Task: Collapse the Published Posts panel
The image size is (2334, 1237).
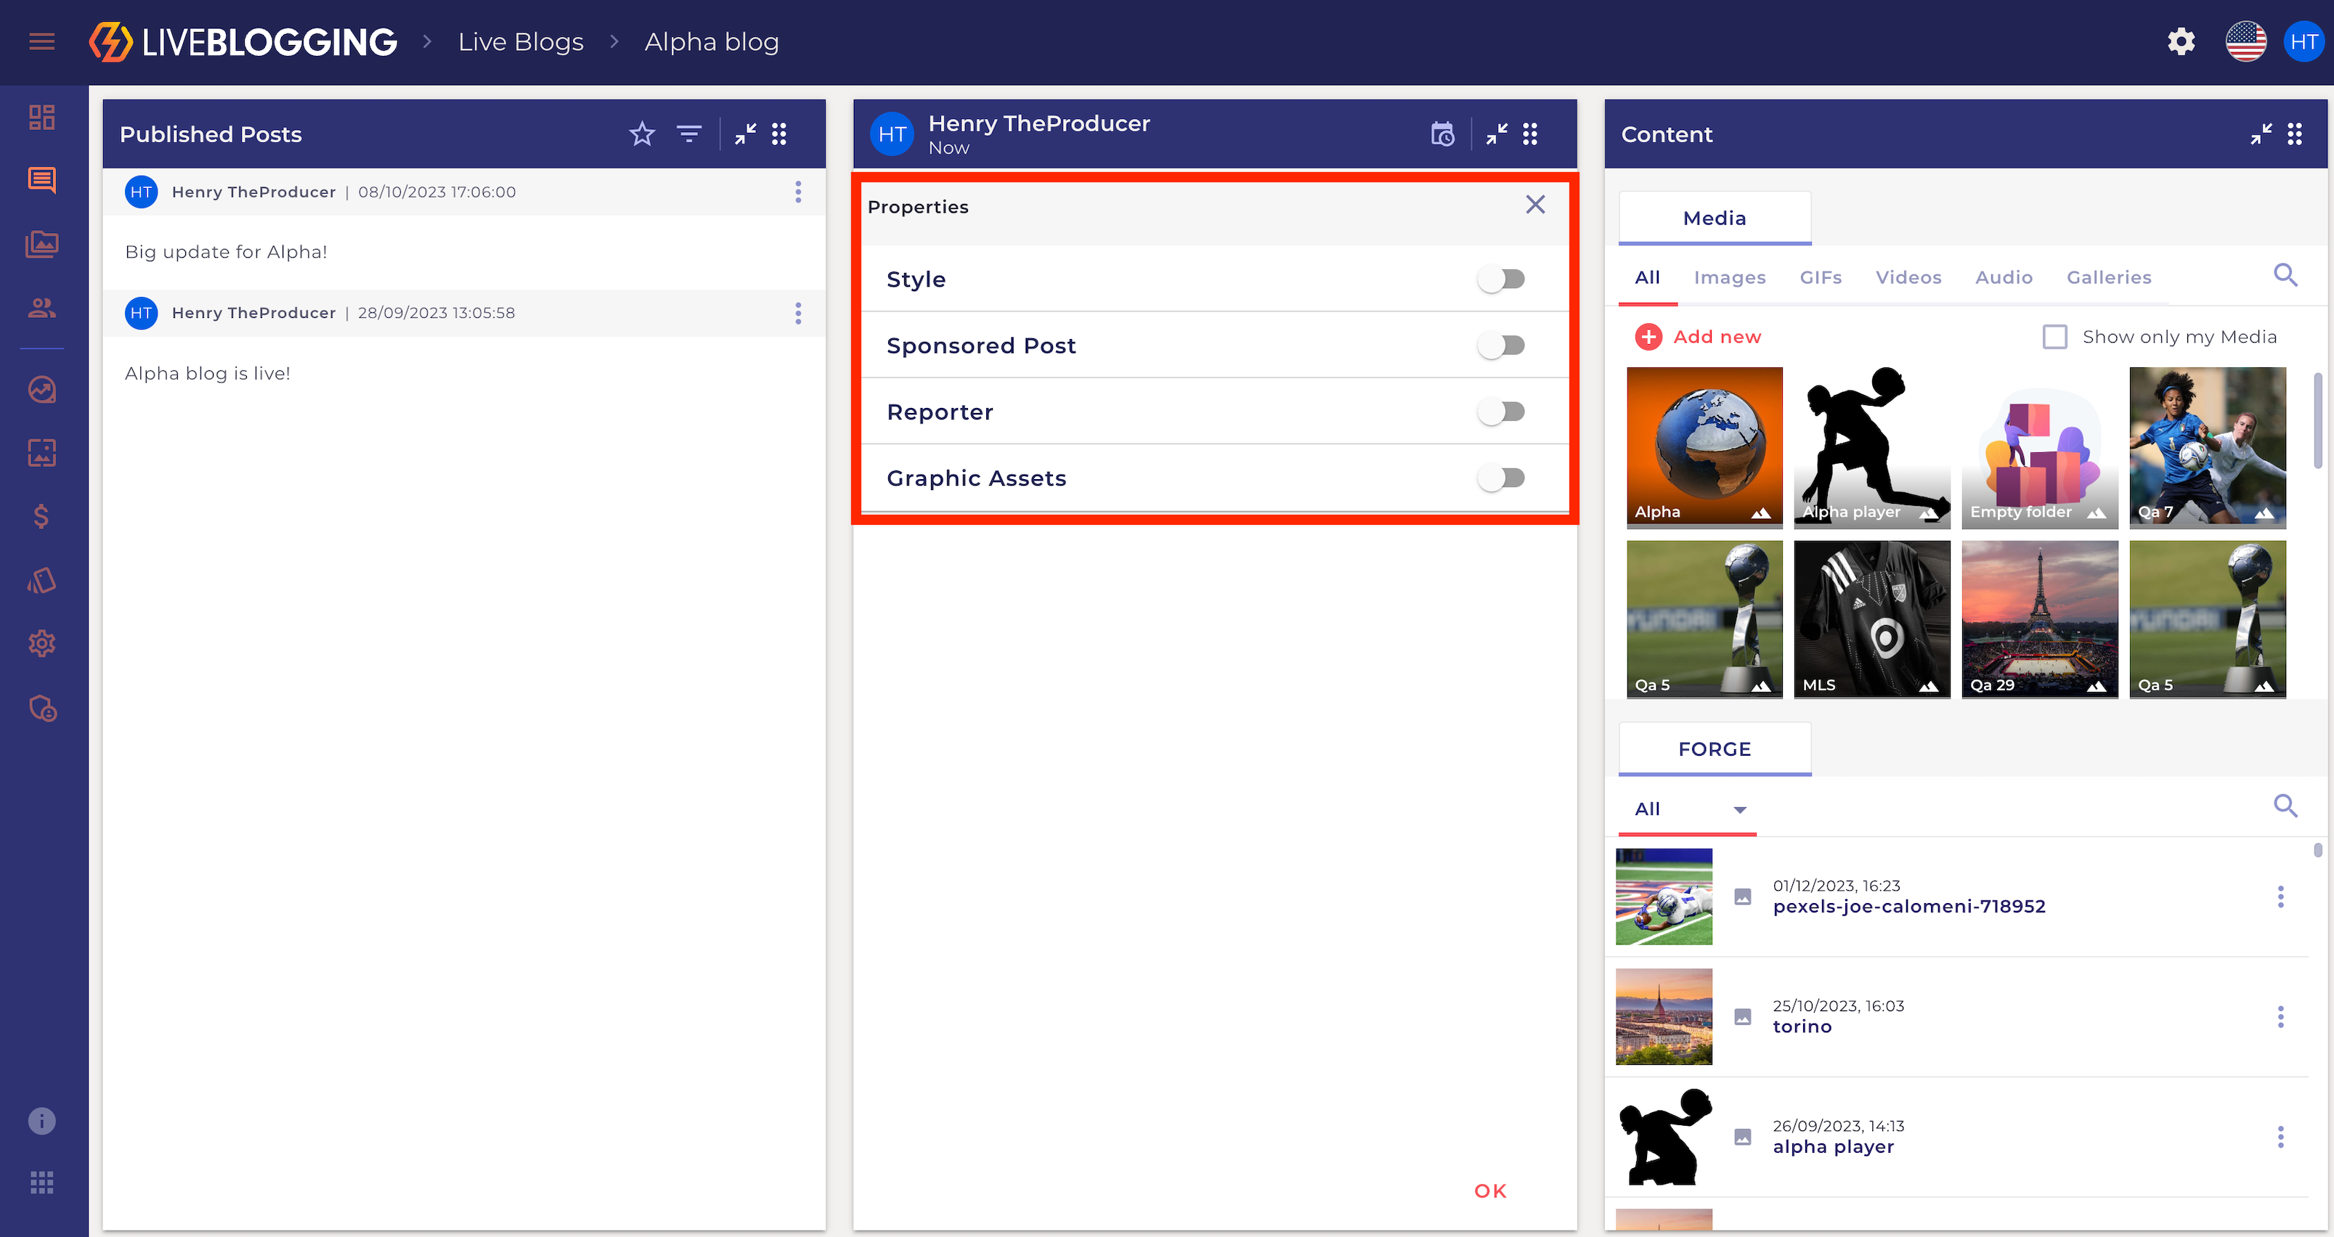Action: [746, 134]
